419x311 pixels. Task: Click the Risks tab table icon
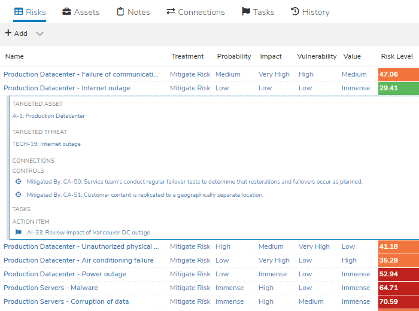19,12
